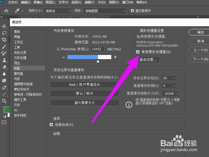Click the minus icon of memory slider

(x=63, y=57)
